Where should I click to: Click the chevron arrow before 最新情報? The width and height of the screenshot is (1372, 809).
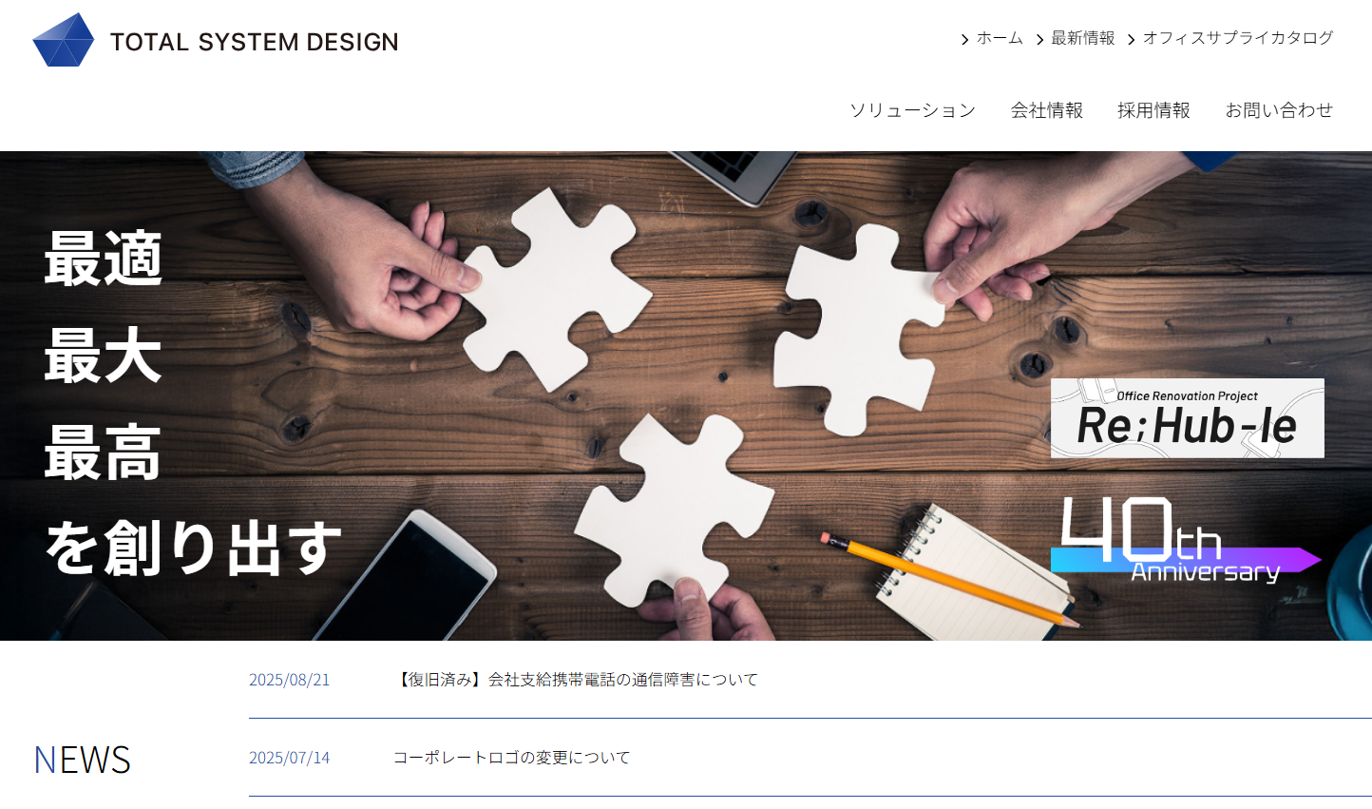coord(1039,39)
